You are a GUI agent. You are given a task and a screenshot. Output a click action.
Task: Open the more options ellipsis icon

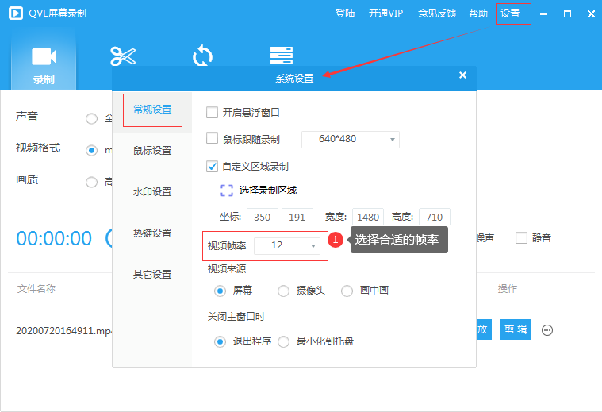[x=546, y=330]
